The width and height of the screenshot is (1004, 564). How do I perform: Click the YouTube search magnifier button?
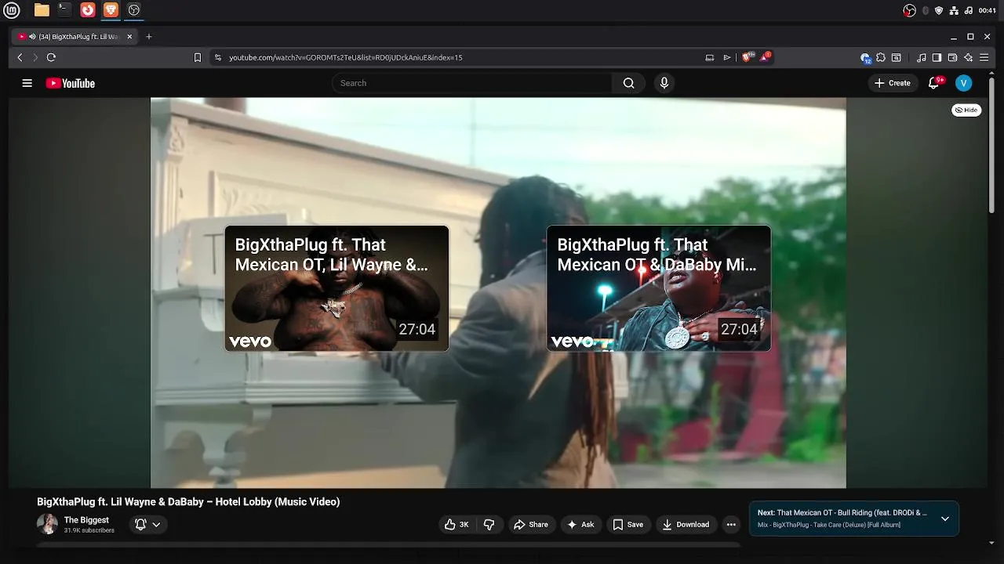[x=628, y=83]
